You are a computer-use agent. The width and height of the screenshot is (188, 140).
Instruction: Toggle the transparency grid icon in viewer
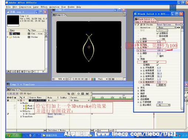pyautogui.click(x=113, y=79)
